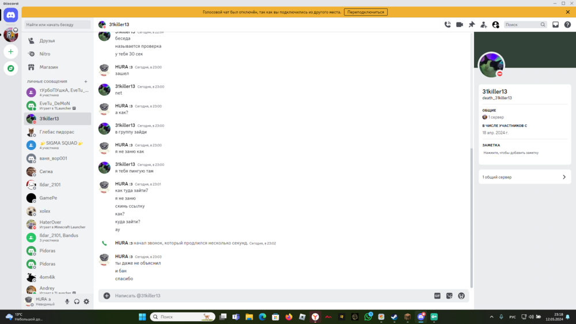
Task: Open Yandex Browser from taskbar
Action: click(315, 317)
